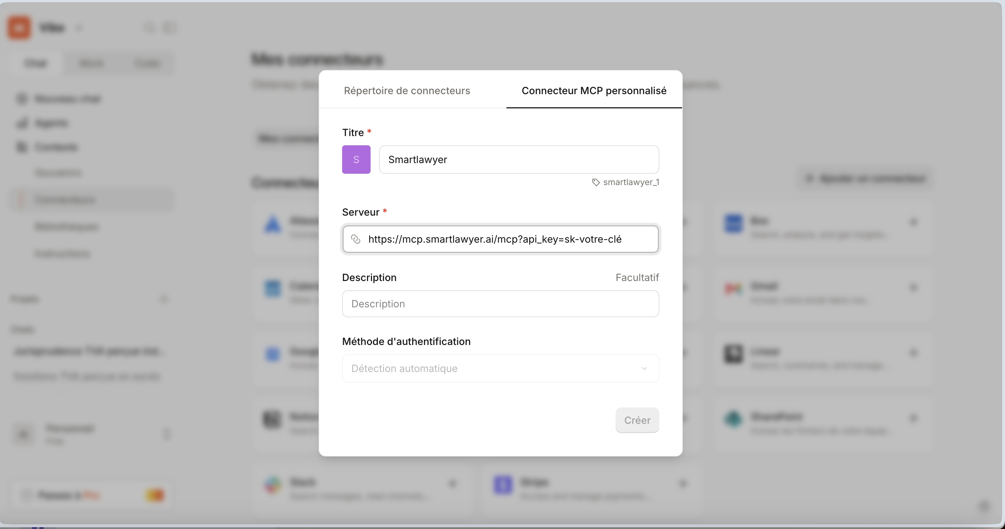Click the Facultatif label text
This screenshot has width=1005, height=529.
click(637, 277)
